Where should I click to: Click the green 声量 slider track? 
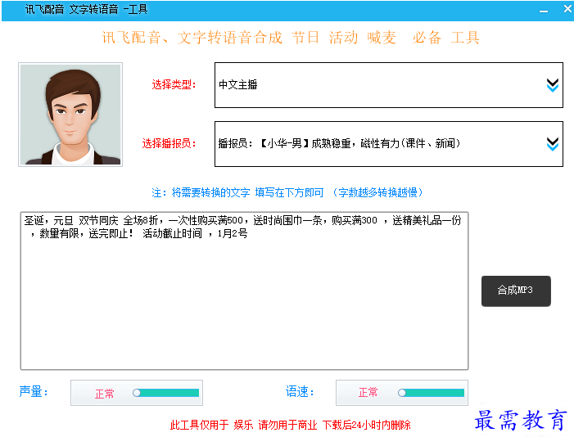tap(169, 393)
